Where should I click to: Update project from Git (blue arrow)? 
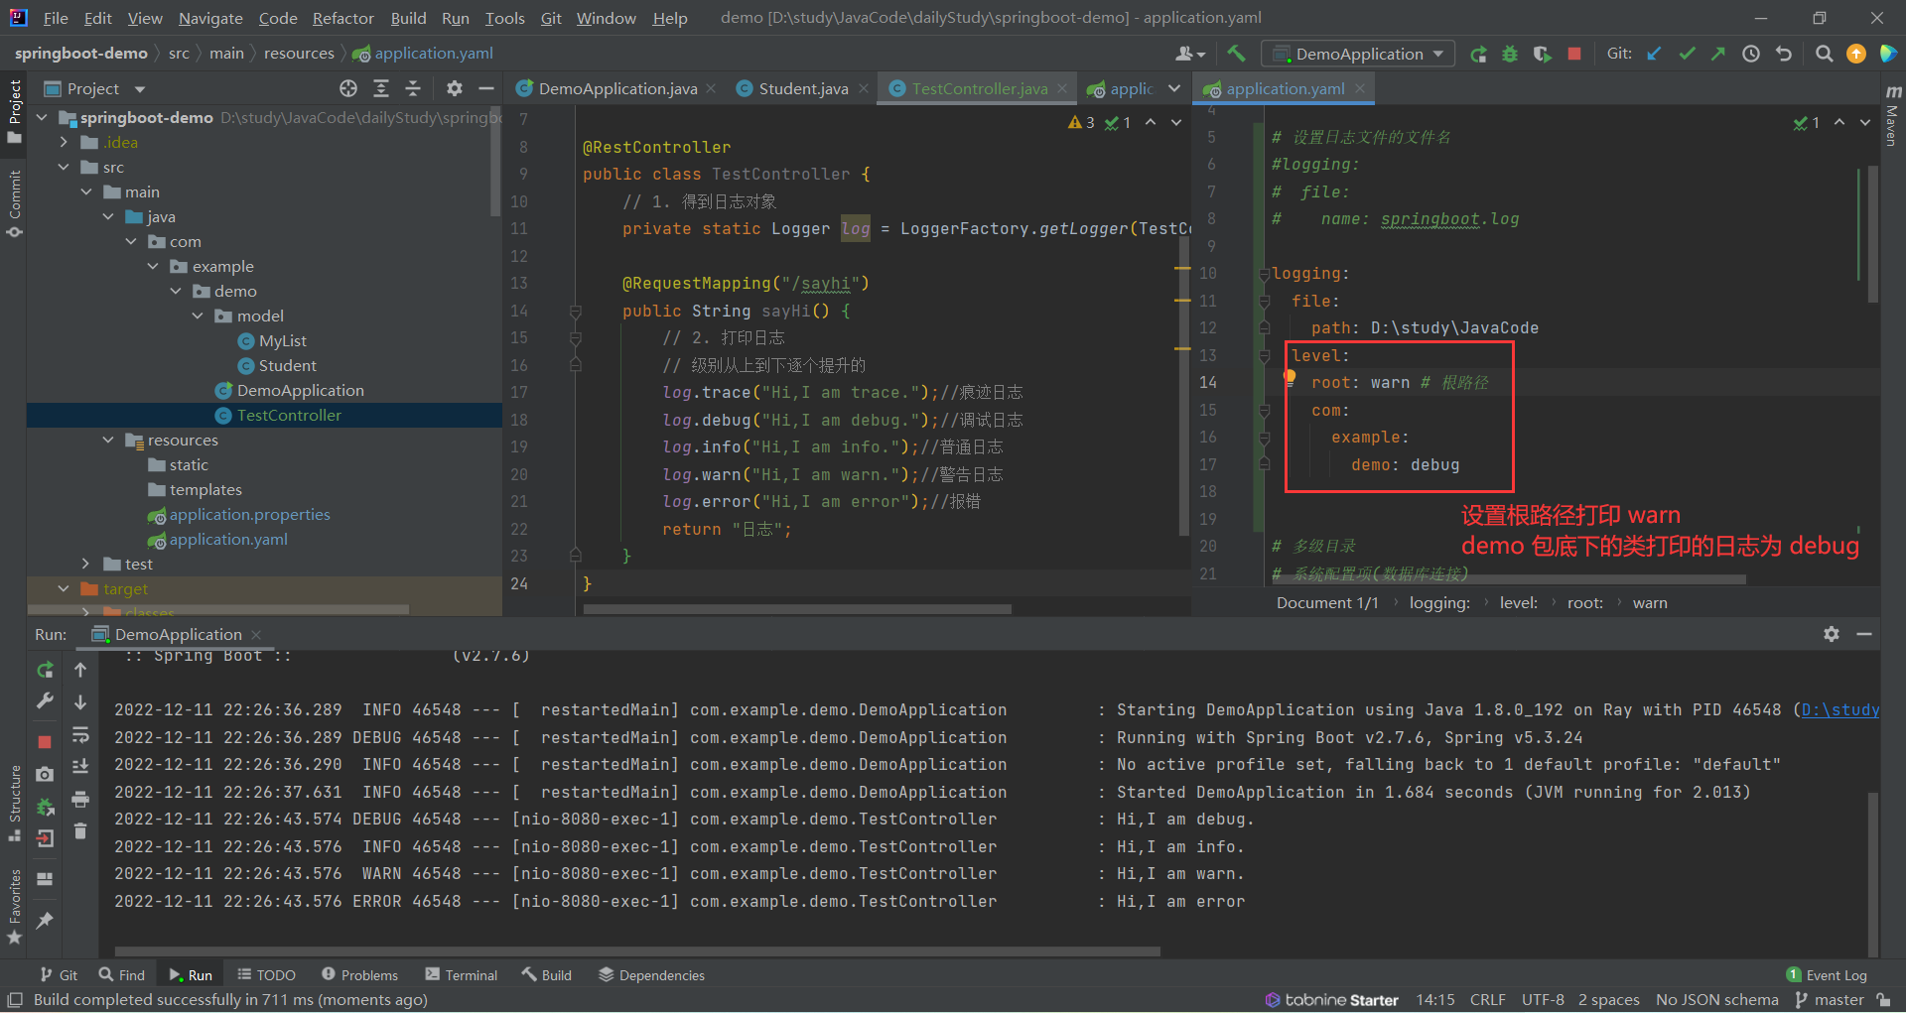[1654, 54]
